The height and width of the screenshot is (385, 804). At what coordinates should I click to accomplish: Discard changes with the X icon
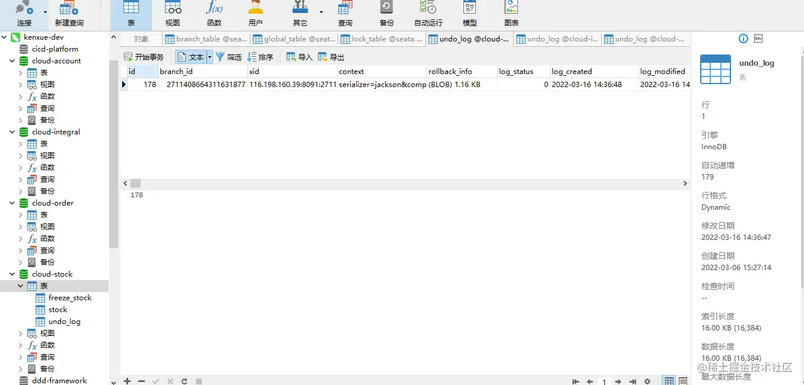click(170, 381)
